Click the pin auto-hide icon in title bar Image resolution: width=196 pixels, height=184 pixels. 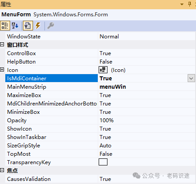[189, 4]
